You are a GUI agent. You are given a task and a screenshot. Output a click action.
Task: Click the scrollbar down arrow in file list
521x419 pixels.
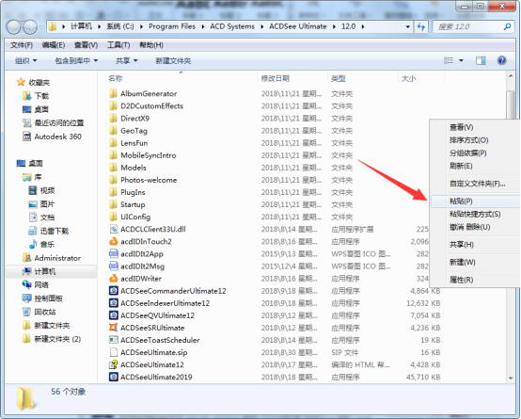pos(511,379)
